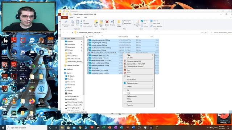This screenshot has width=232, height=130.
Task: Open the File tab
Action: click(65, 18)
